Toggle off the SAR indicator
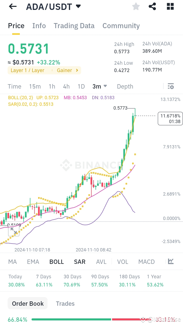The width and height of the screenshot is (183, 325). coord(80,261)
